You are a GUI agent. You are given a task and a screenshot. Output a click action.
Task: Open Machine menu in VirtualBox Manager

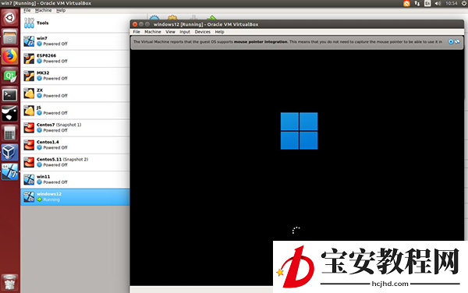43,10
